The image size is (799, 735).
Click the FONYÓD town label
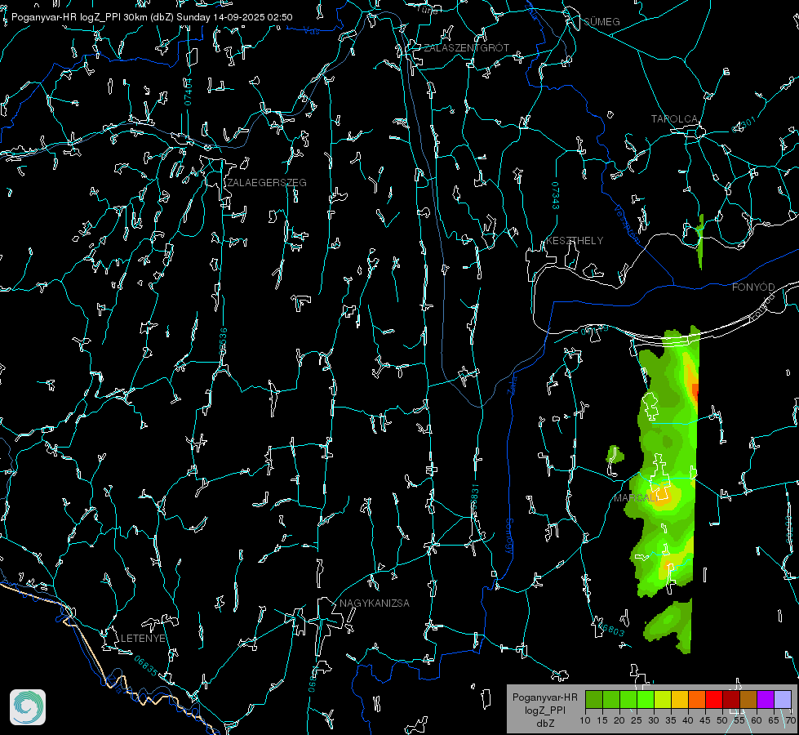(753, 287)
